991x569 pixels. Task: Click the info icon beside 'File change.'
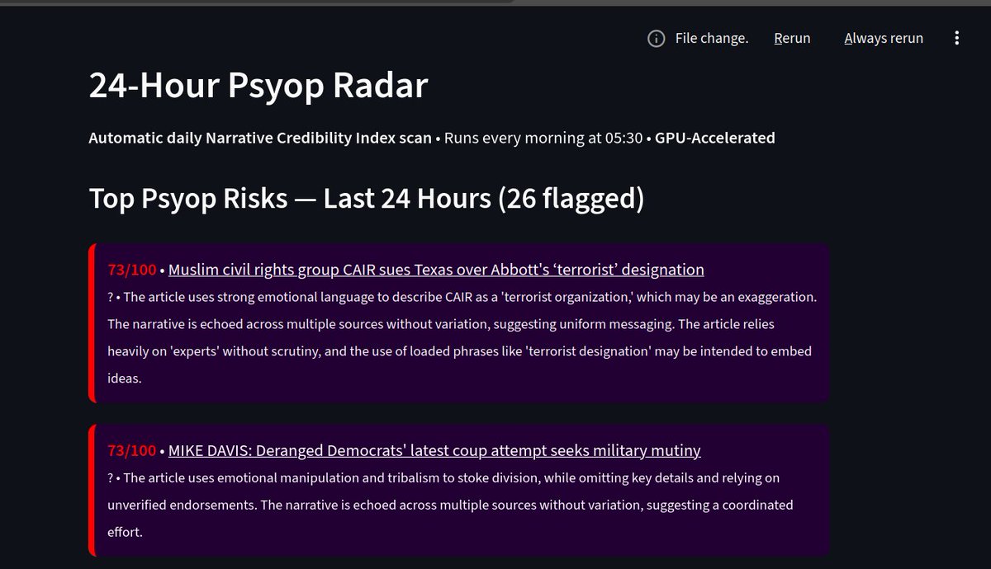[655, 38]
